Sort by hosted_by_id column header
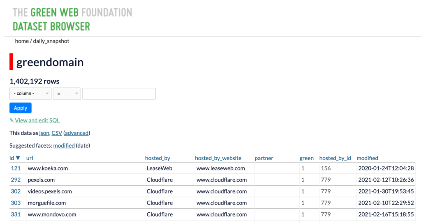 click(335, 158)
